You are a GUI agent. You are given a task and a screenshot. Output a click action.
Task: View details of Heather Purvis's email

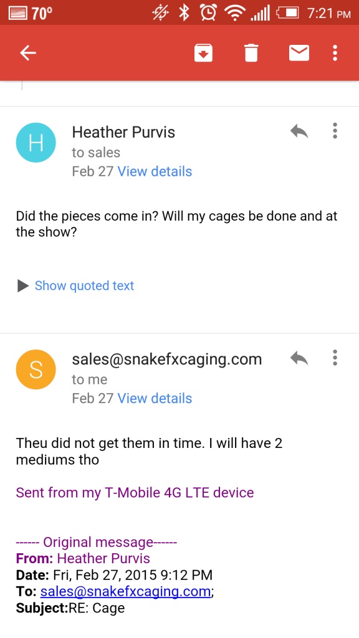[155, 171]
